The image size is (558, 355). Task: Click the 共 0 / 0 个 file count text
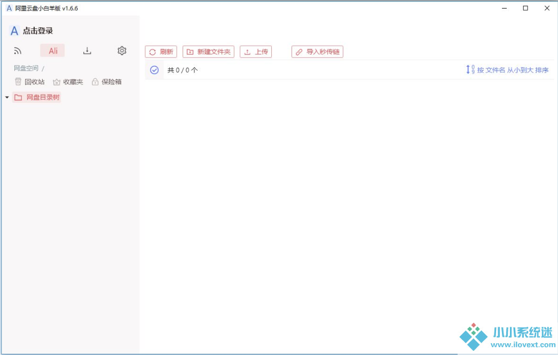point(183,70)
